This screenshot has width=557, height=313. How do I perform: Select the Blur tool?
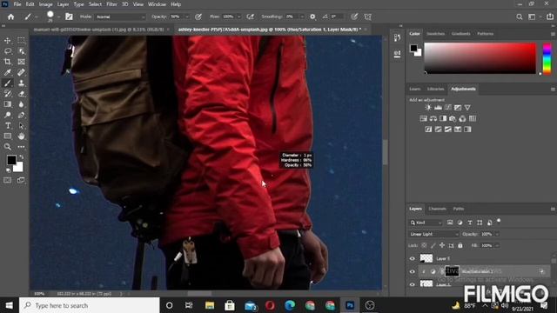(x=21, y=104)
